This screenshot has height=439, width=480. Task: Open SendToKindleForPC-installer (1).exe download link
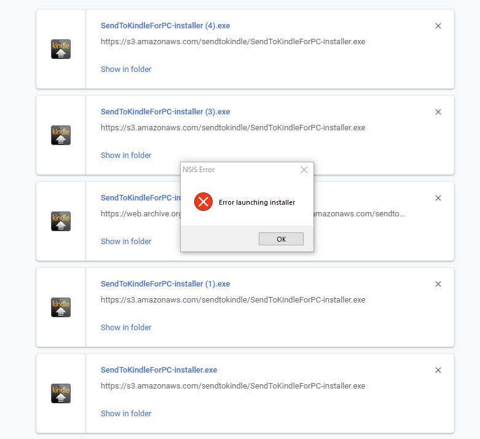click(x=165, y=283)
